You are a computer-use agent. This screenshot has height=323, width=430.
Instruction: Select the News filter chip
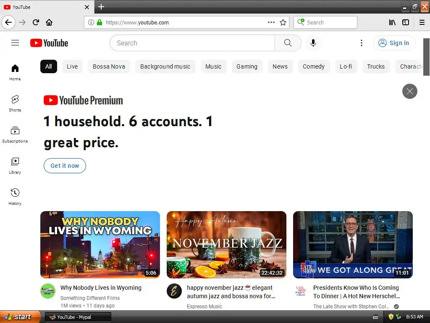coord(280,66)
